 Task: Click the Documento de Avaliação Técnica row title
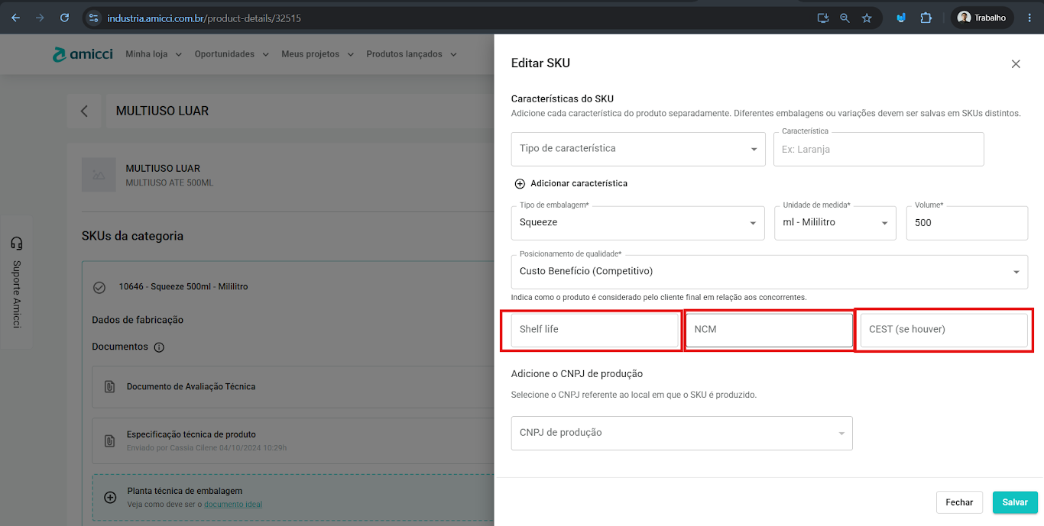click(x=191, y=387)
